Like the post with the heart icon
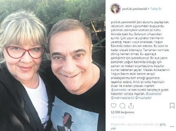Viewport: 176px width, 131px height. 114,106
